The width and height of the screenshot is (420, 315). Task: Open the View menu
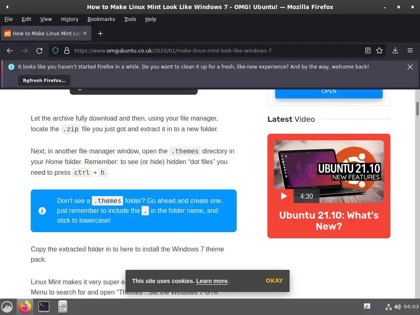pyautogui.click(x=46, y=19)
